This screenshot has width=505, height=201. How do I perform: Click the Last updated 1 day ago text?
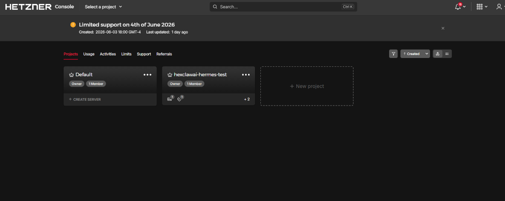click(x=167, y=32)
